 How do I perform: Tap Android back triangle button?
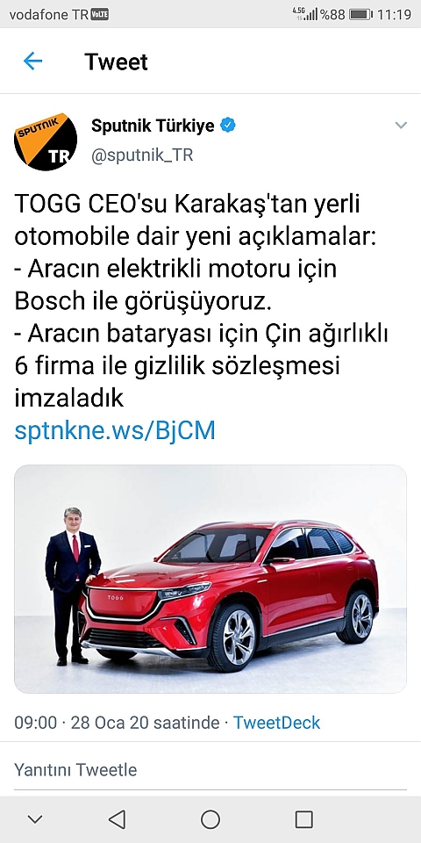coord(117,818)
